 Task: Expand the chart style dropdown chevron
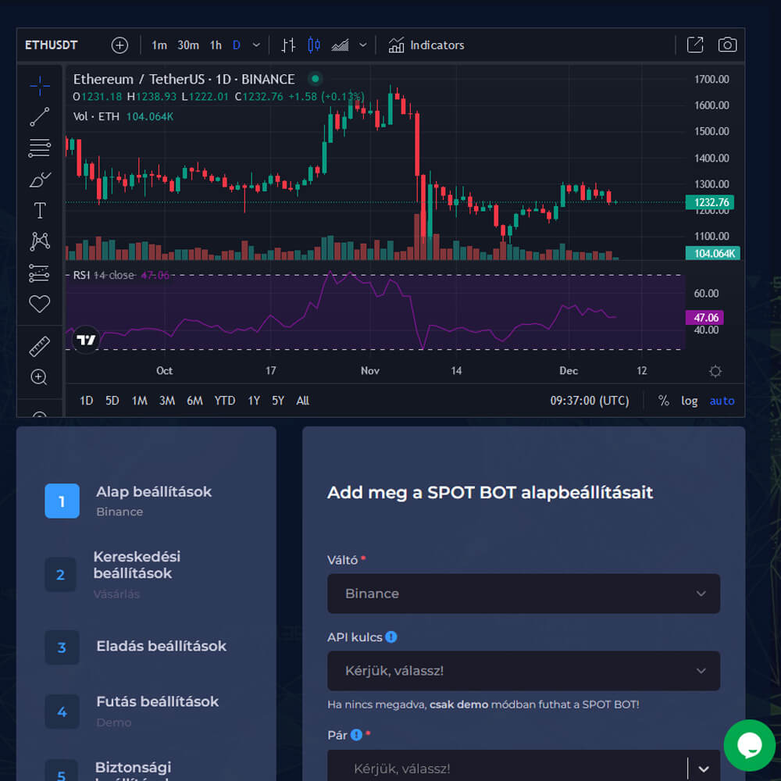pyautogui.click(x=363, y=45)
